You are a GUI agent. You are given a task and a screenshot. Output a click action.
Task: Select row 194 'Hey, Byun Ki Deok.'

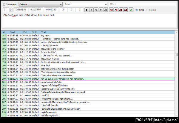[88, 59]
